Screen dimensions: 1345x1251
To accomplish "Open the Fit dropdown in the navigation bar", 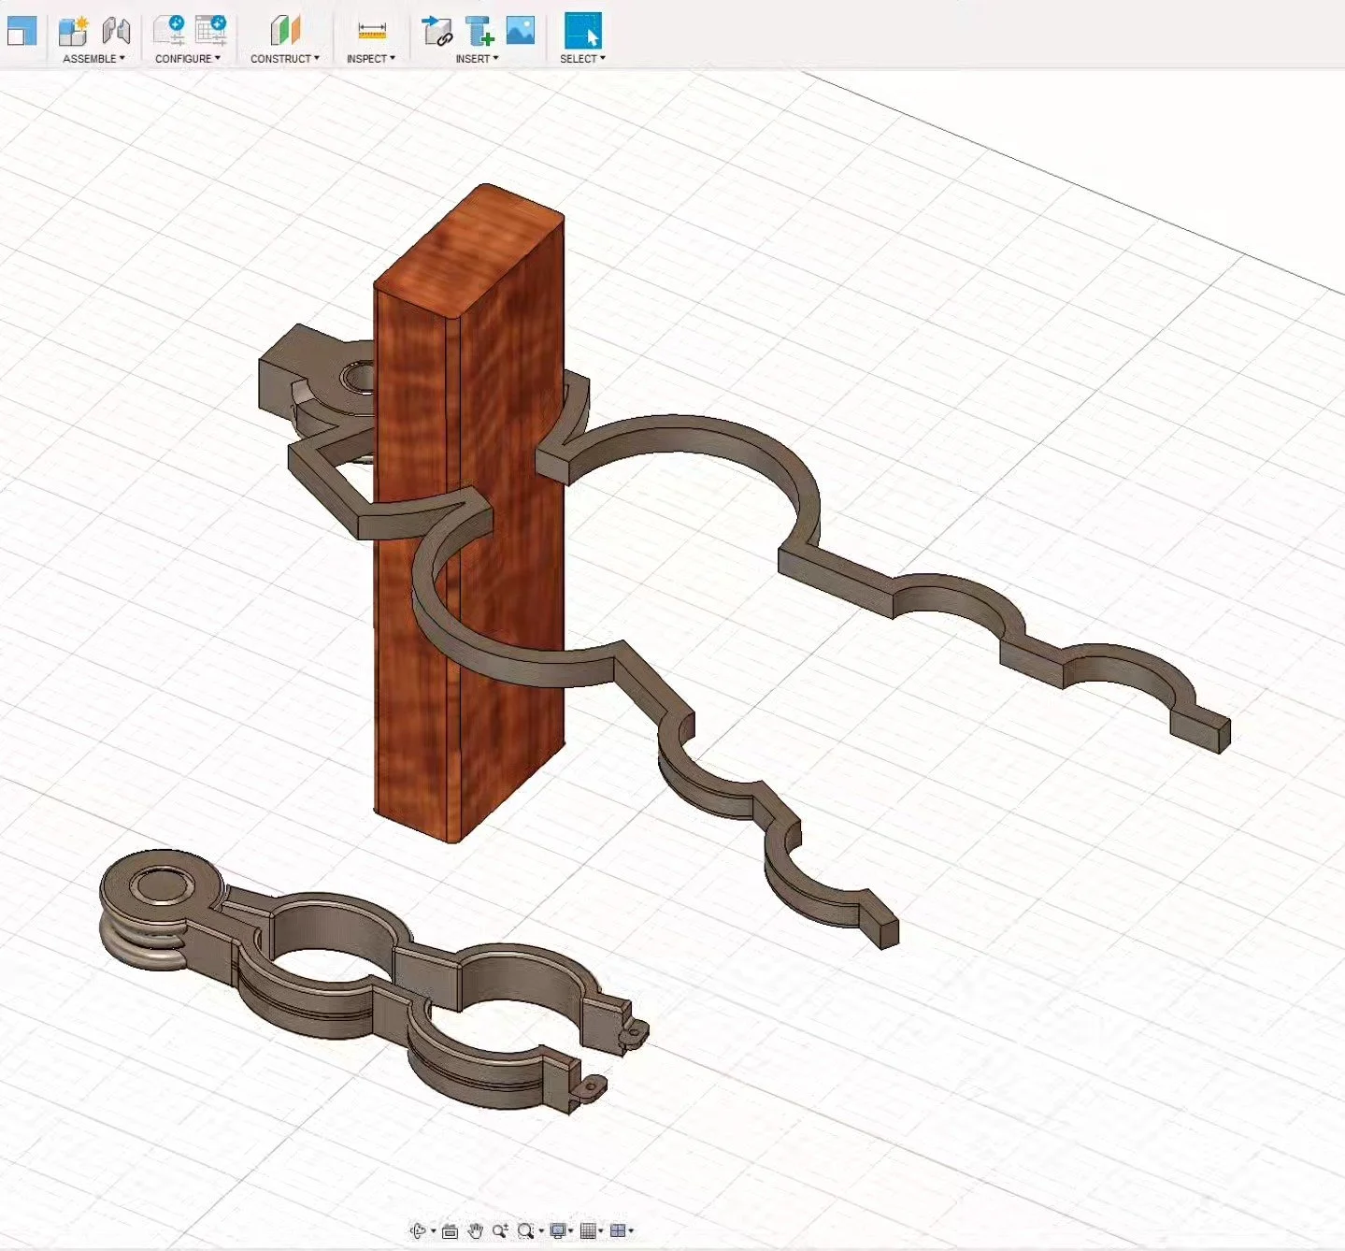I will pos(541,1230).
